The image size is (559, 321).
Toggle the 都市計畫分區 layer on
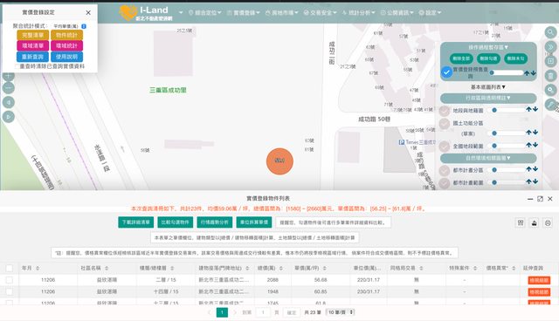pyautogui.click(x=445, y=170)
